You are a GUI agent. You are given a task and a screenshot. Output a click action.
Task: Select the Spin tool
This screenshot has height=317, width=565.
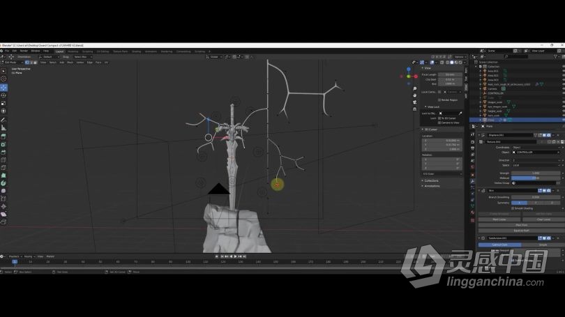pos(3,183)
